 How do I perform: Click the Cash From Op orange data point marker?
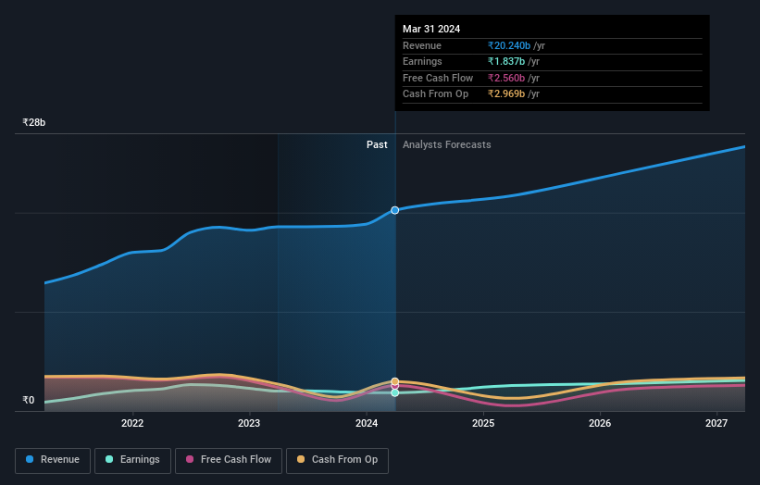pyautogui.click(x=395, y=381)
